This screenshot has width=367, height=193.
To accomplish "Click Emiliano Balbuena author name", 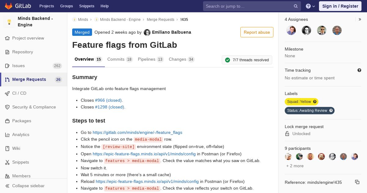I will click(x=172, y=32).
